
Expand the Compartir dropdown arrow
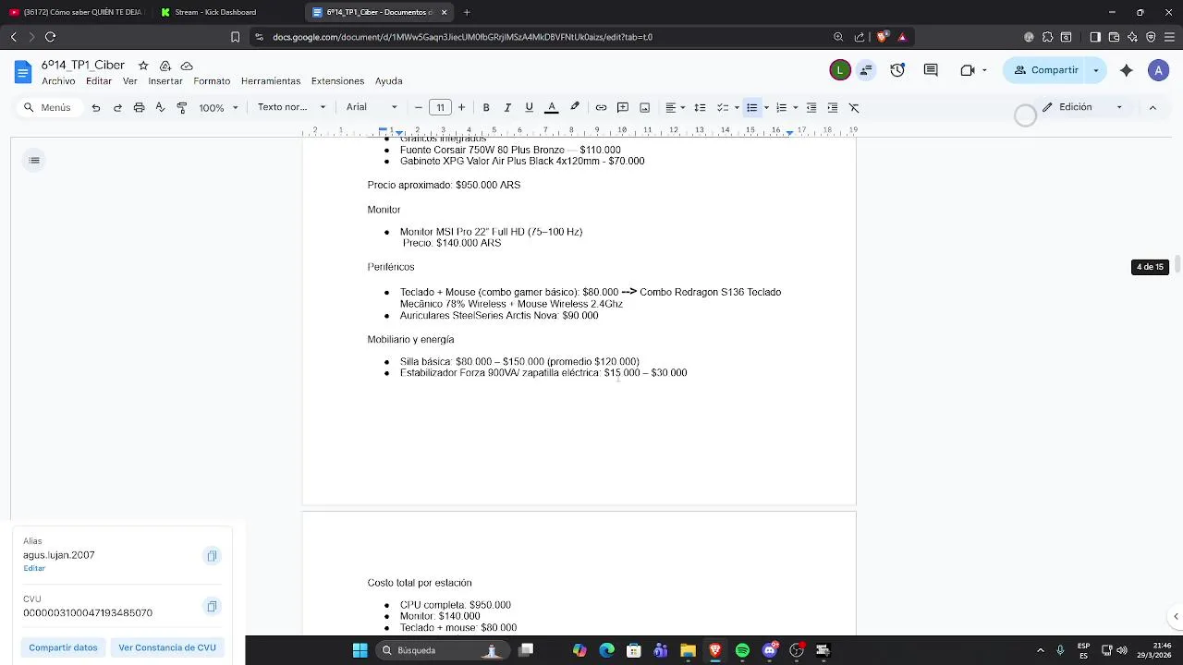tap(1097, 70)
